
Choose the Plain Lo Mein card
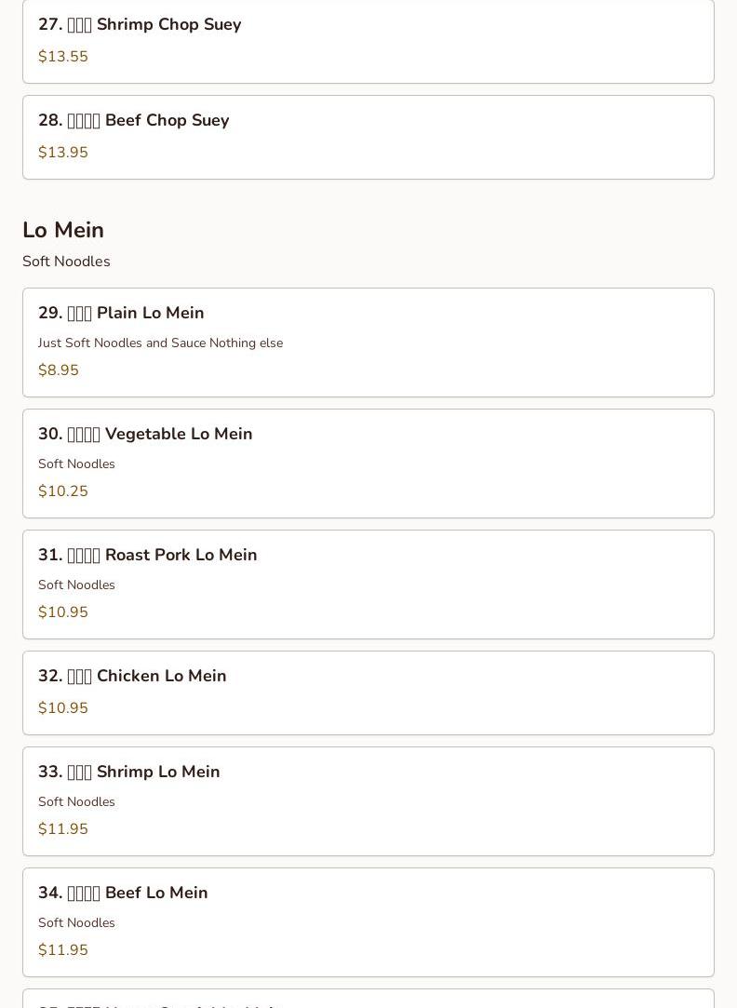coord(368,343)
